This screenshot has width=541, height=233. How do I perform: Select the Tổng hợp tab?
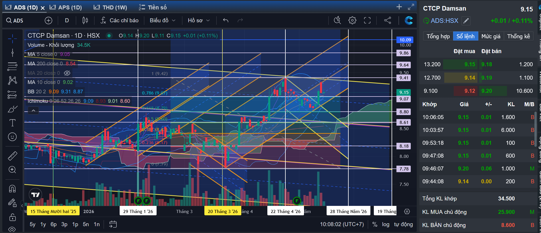coord(438,36)
